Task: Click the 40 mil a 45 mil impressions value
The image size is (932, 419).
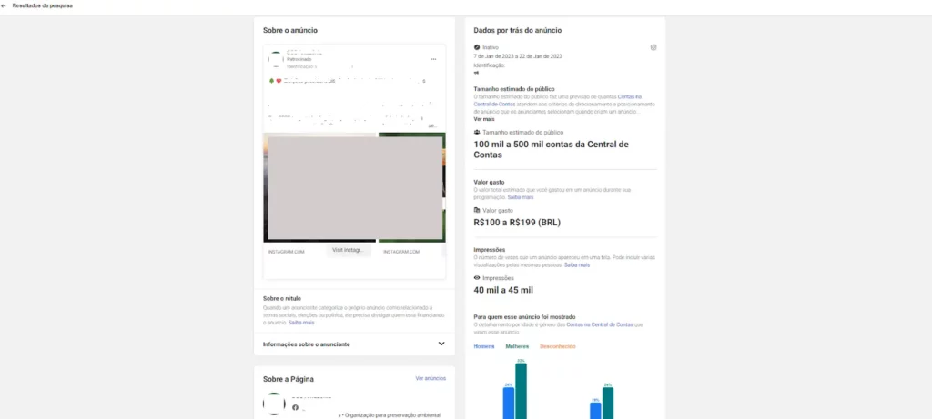Action: coord(503,290)
